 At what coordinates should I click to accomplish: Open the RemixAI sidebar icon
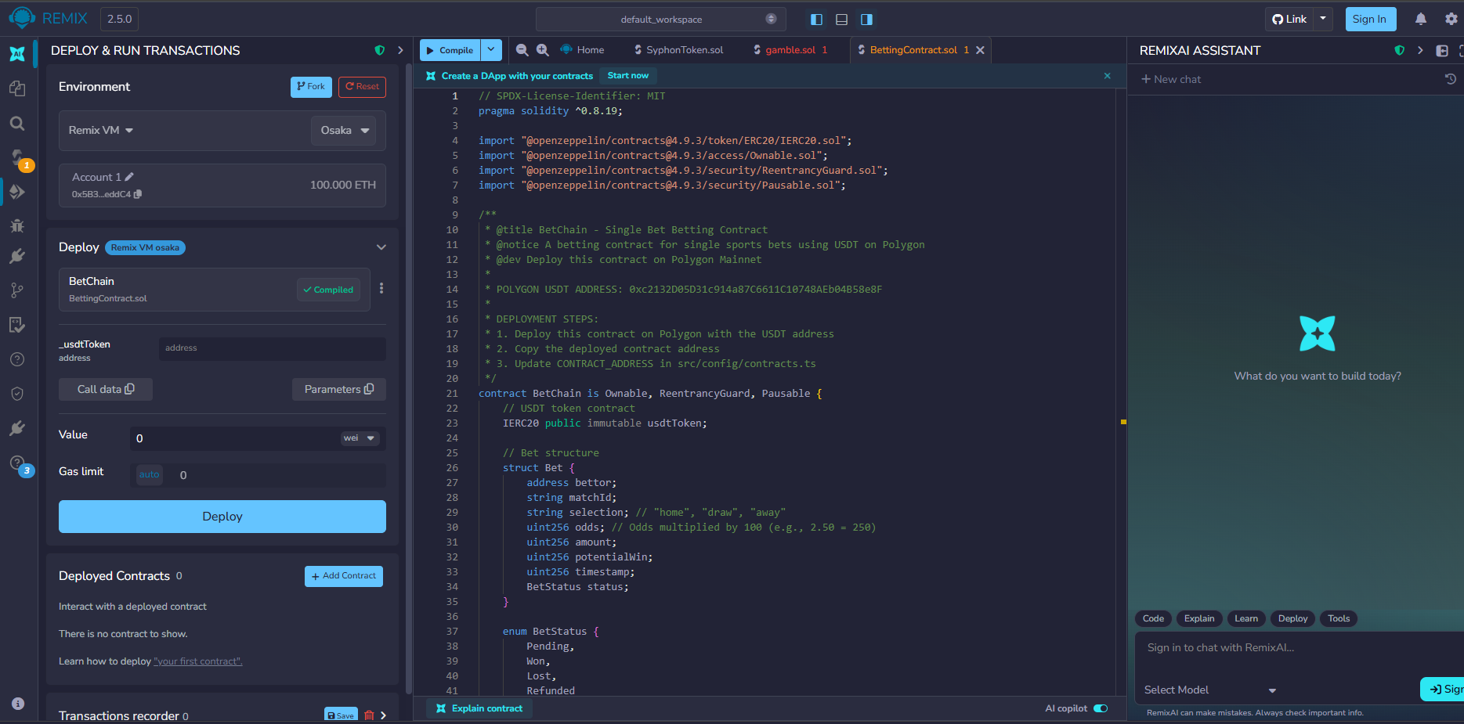pyautogui.click(x=17, y=54)
